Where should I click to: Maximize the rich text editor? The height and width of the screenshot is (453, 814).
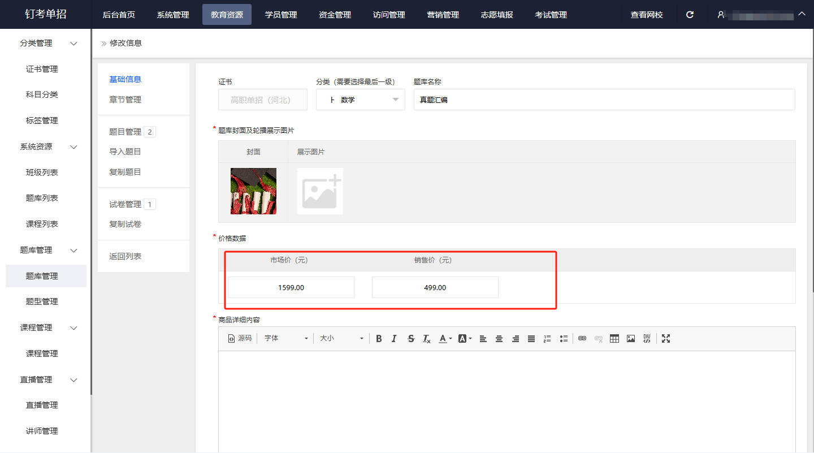coord(666,338)
